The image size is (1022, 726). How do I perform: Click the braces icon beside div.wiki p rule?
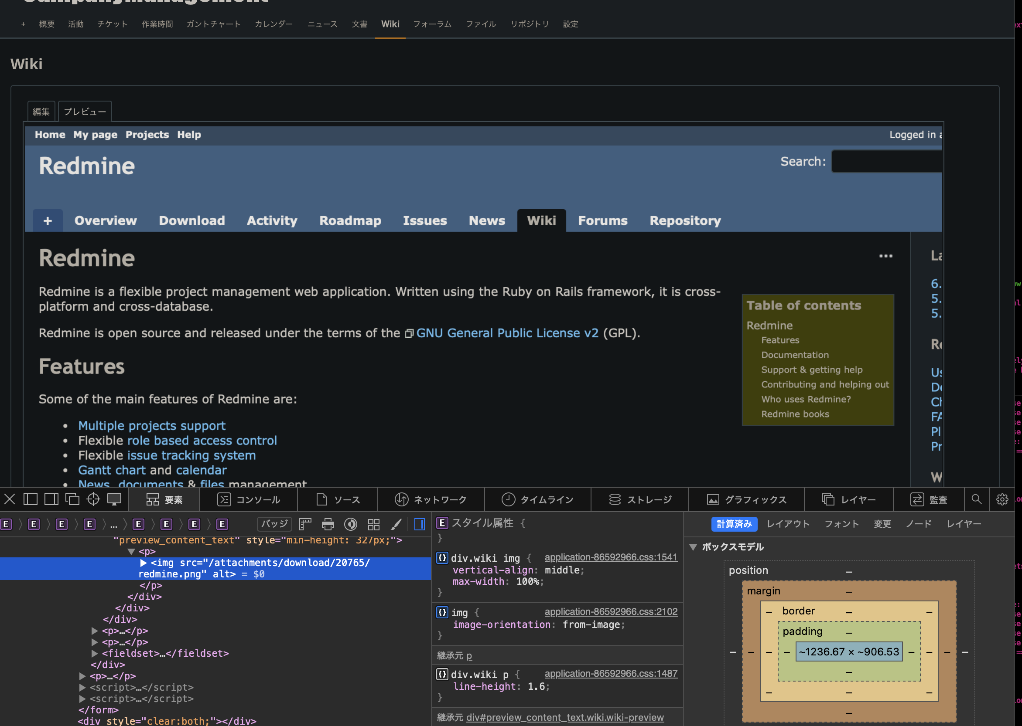pyautogui.click(x=442, y=674)
